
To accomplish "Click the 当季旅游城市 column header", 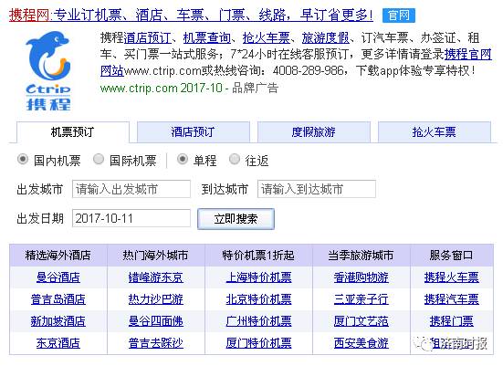I will tap(362, 256).
